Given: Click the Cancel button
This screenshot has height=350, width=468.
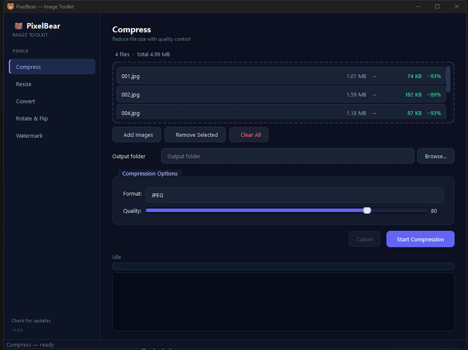Looking at the screenshot, I should 364,239.
